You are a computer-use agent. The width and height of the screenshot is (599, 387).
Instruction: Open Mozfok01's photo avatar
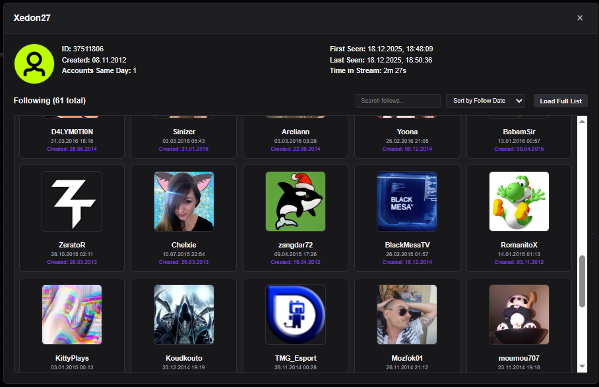click(x=407, y=315)
